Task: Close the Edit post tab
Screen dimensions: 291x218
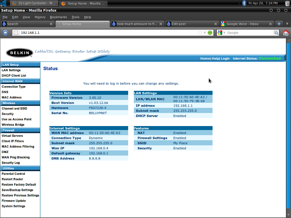Action: point(216,24)
